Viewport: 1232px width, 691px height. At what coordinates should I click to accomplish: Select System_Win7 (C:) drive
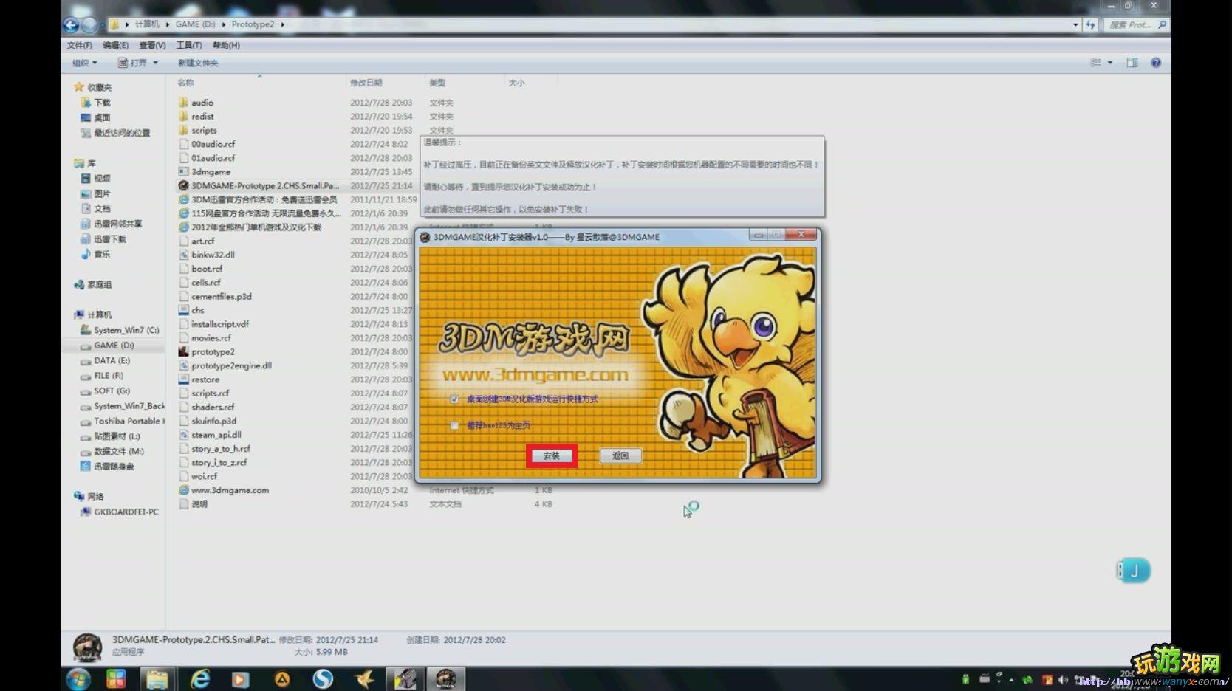pyautogui.click(x=126, y=330)
